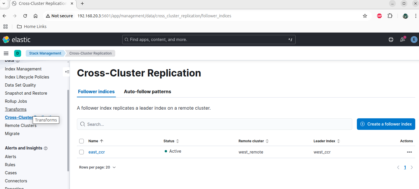Open Rollup Jobs

pyautogui.click(x=16, y=101)
